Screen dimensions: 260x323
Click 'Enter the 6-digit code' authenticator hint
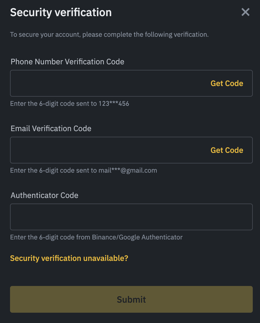pos(42,237)
